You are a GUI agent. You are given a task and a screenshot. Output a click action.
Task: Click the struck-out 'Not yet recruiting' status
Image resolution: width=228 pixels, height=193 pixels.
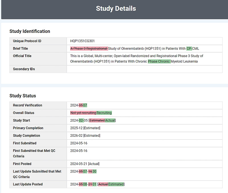coord(83,113)
